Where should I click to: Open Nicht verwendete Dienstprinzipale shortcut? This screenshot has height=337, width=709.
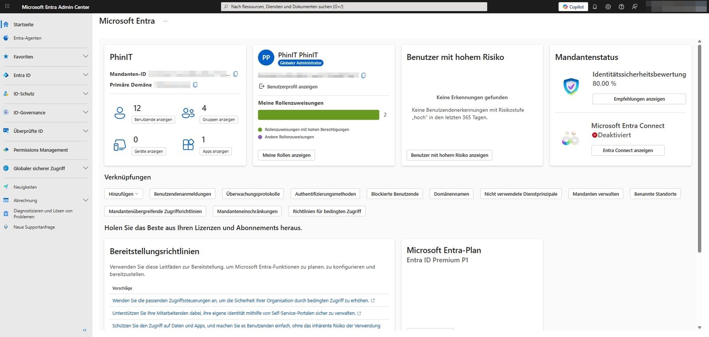pos(521,194)
